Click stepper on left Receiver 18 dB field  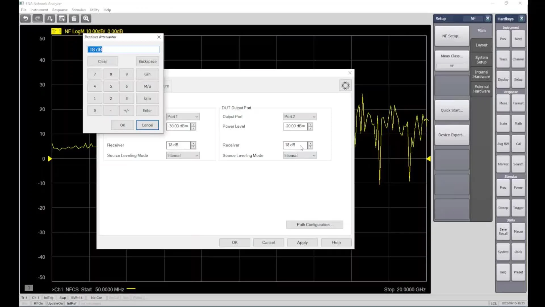click(193, 145)
